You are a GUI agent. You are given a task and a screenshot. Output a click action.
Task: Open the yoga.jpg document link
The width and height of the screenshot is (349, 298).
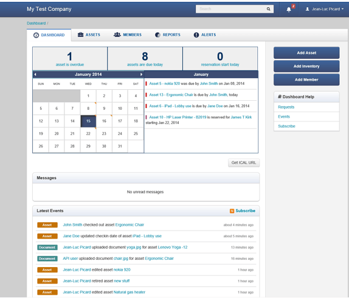pos(134,248)
